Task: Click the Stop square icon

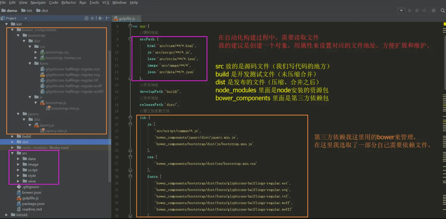Action: pos(434,10)
